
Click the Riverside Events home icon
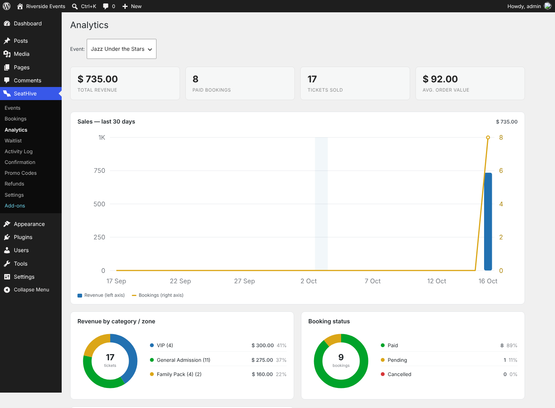coord(20,6)
